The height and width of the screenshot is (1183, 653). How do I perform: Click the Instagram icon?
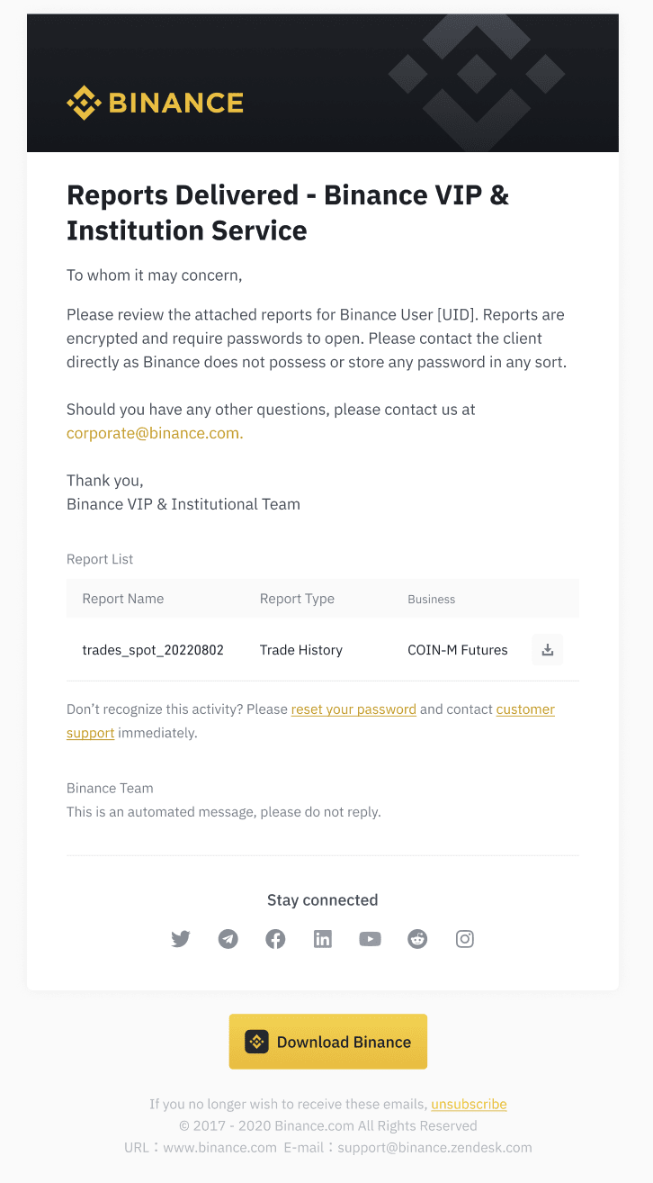coord(465,939)
